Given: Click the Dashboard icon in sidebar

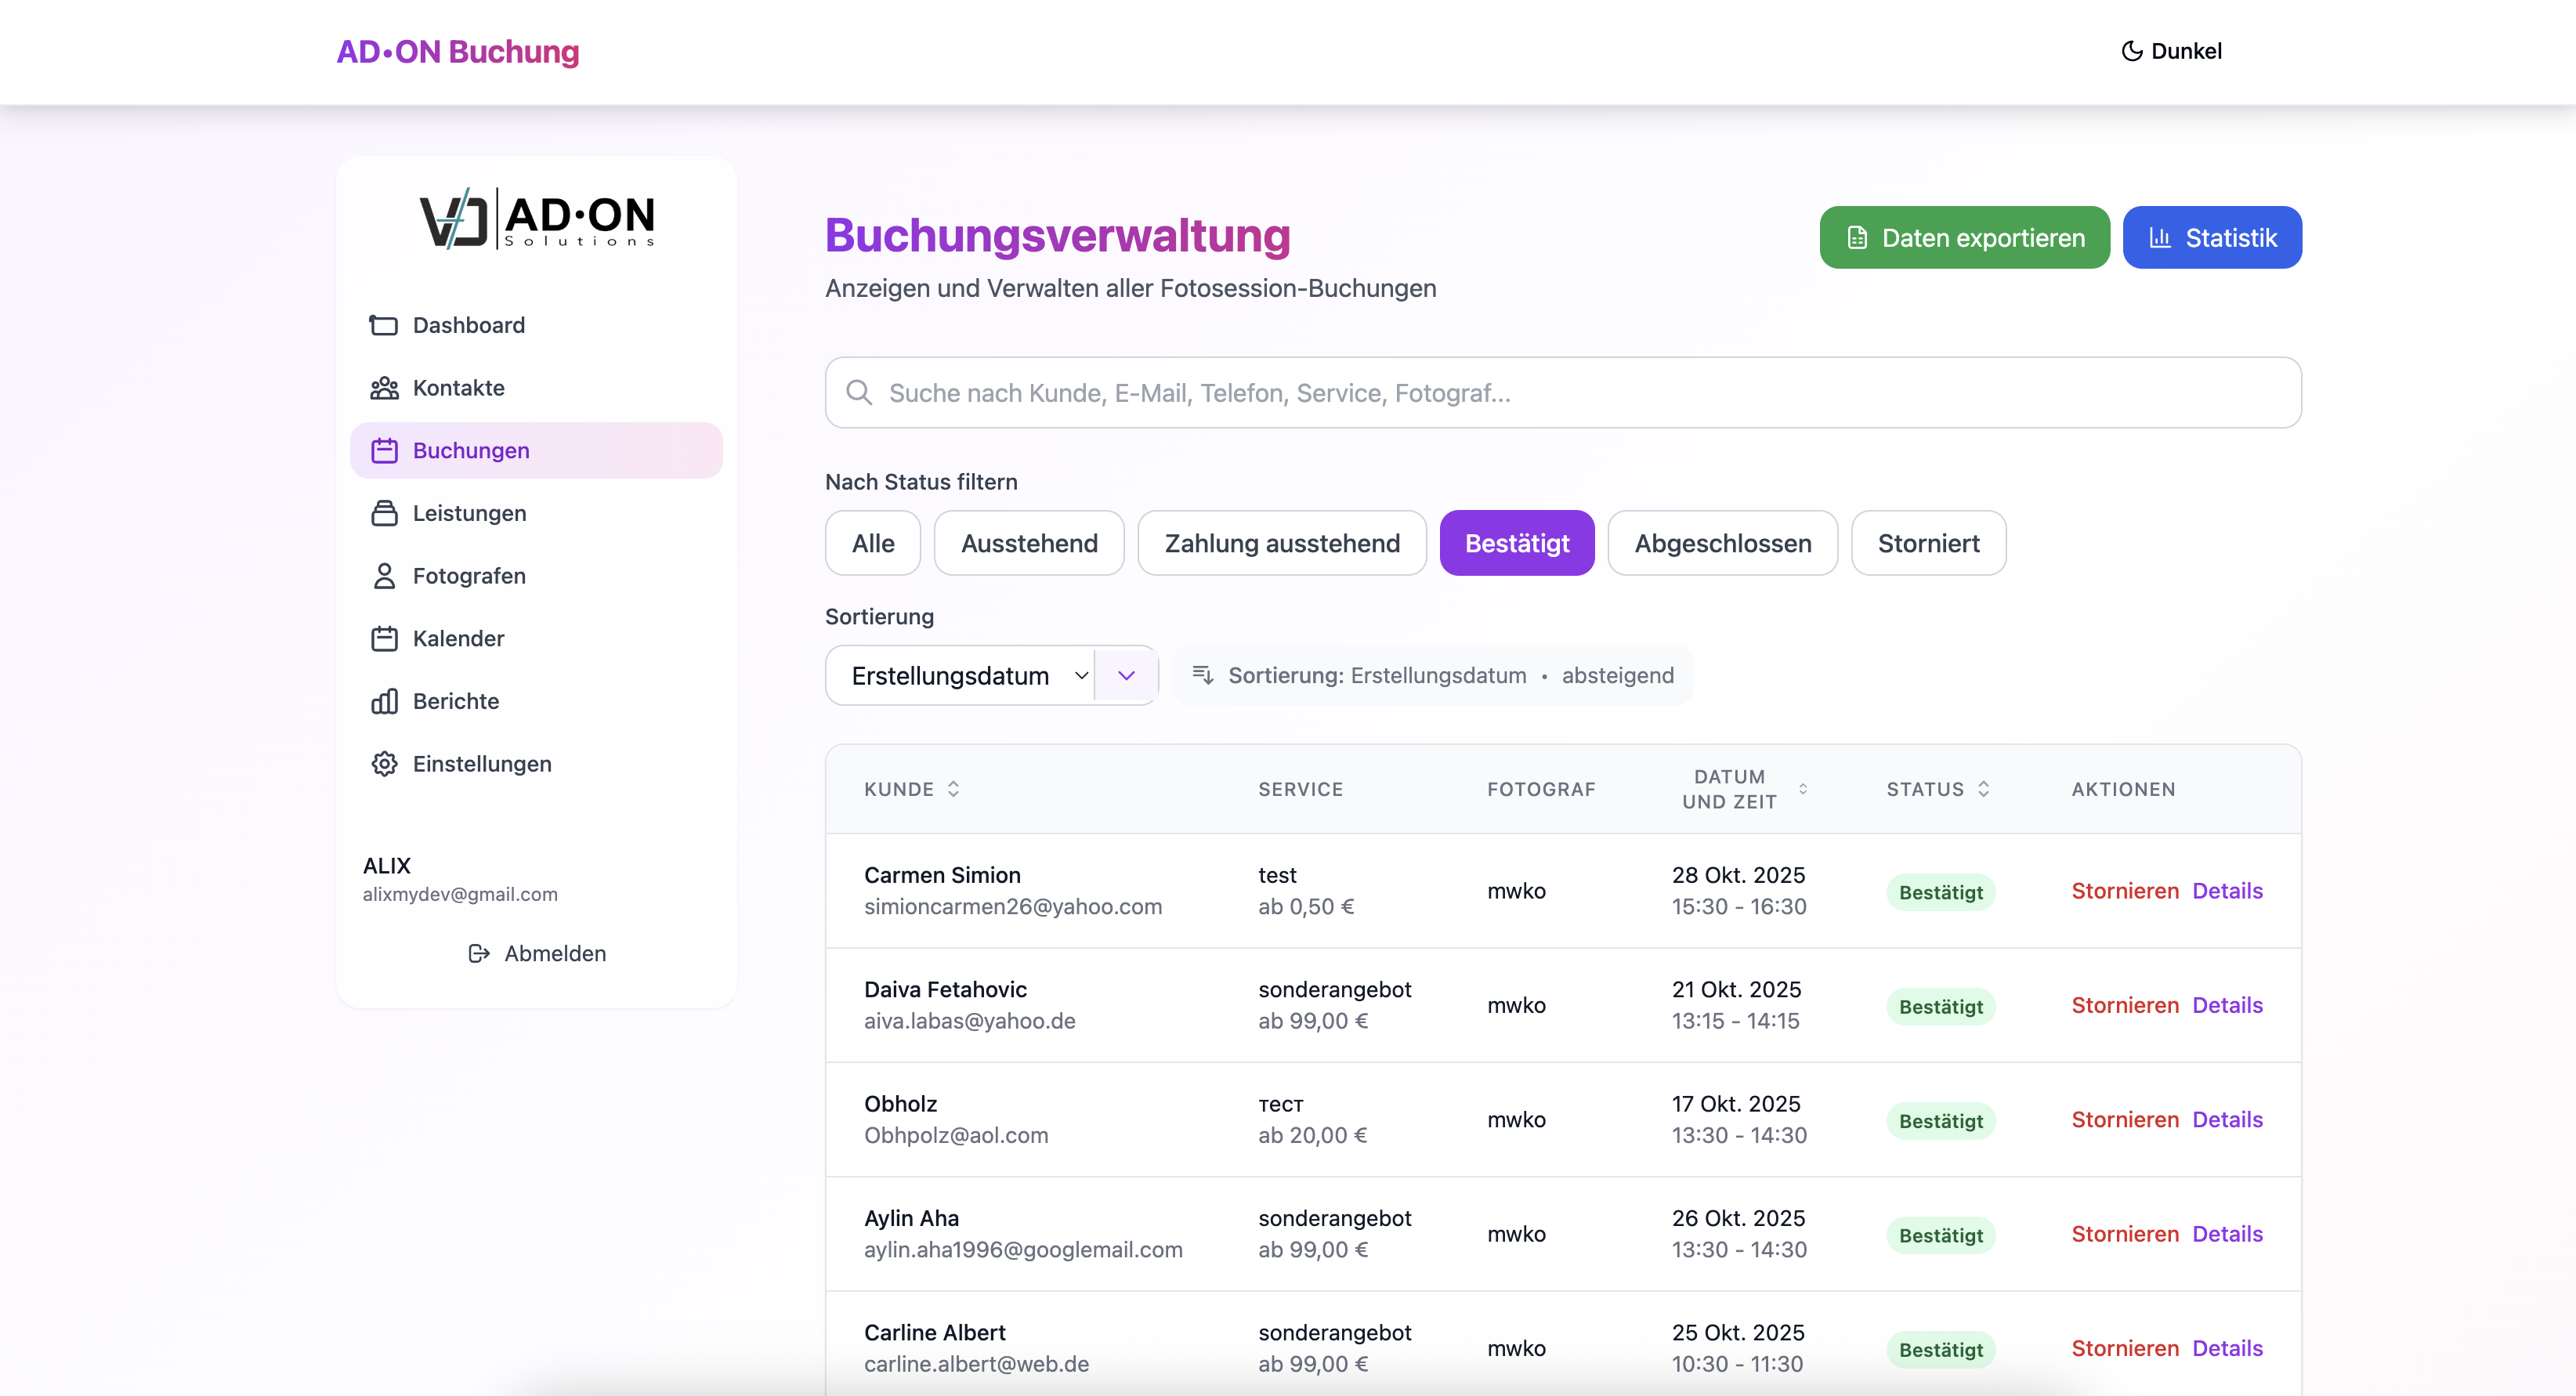Looking at the screenshot, I should coord(384,325).
